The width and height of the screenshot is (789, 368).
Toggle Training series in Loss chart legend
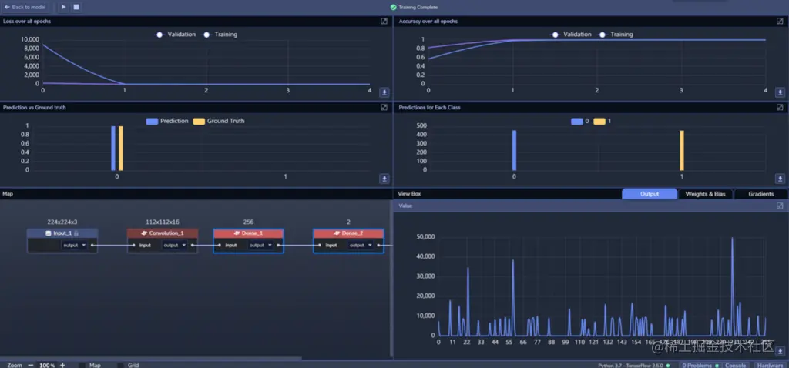point(219,35)
